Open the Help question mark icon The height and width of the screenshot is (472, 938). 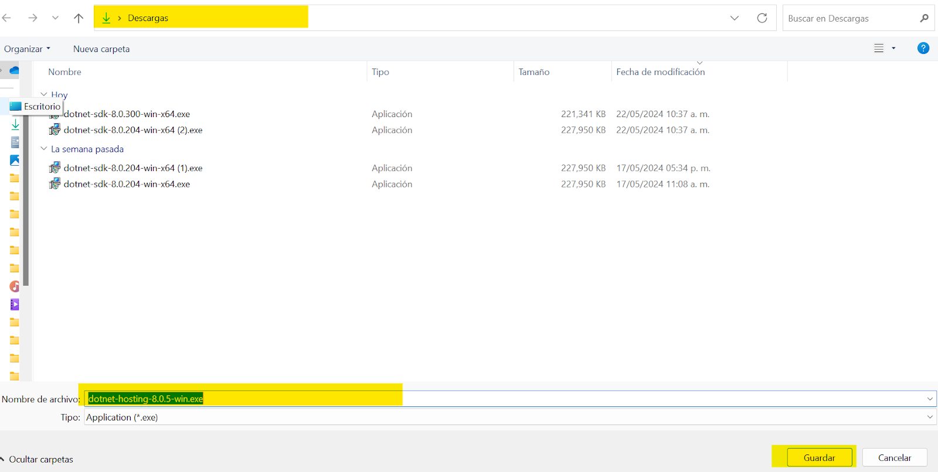click(923, 49)
